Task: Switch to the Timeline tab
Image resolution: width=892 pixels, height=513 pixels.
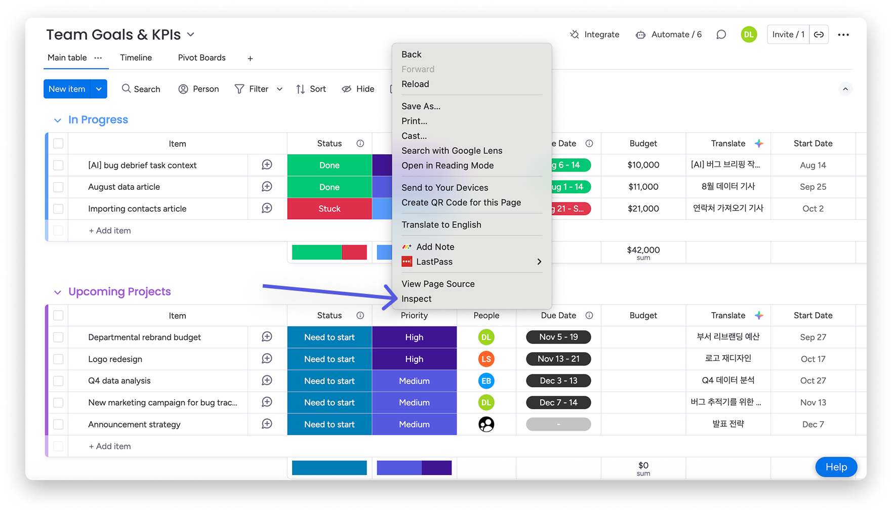Action: click(x=136, y=58)
